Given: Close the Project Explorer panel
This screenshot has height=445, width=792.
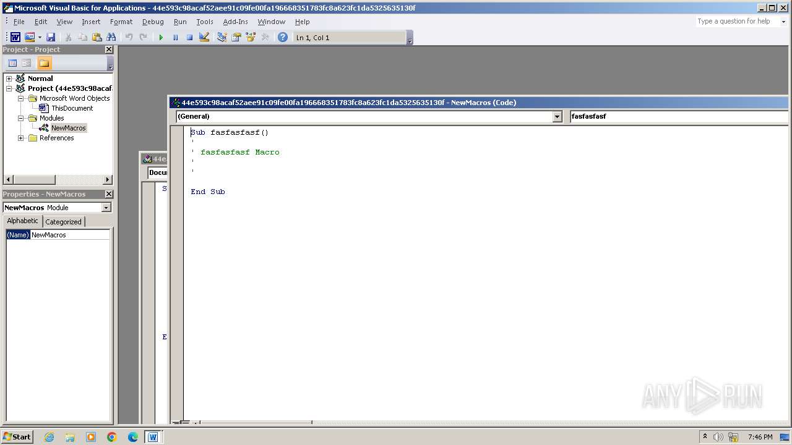Looking at the screenshot, I should pos(109,49).
